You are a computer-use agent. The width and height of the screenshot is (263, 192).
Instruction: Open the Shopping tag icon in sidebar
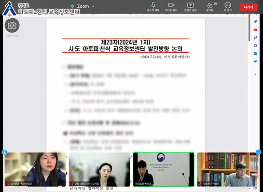tap(255, 21)
